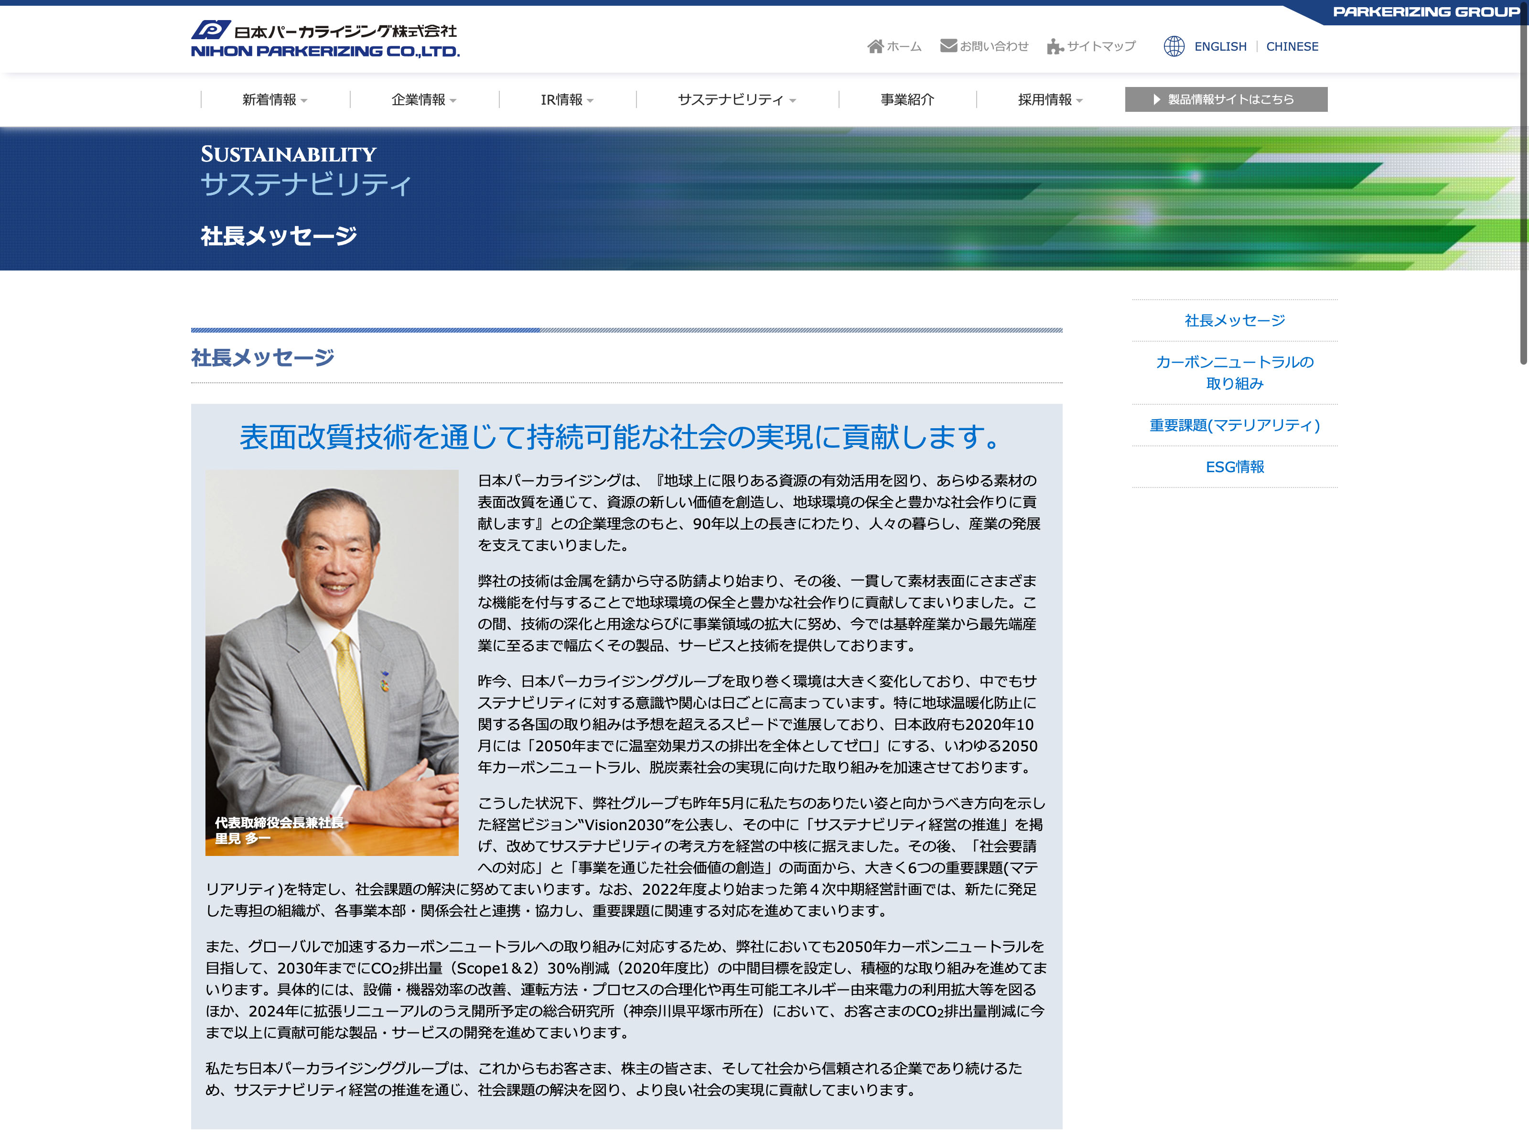
Task: Open sidebar link 社長メッセージ
Action: click(x=1235, y=321)
